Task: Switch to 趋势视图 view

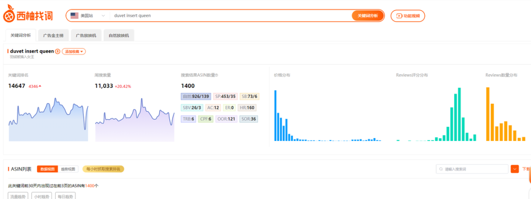Action: tap(68, 169)
